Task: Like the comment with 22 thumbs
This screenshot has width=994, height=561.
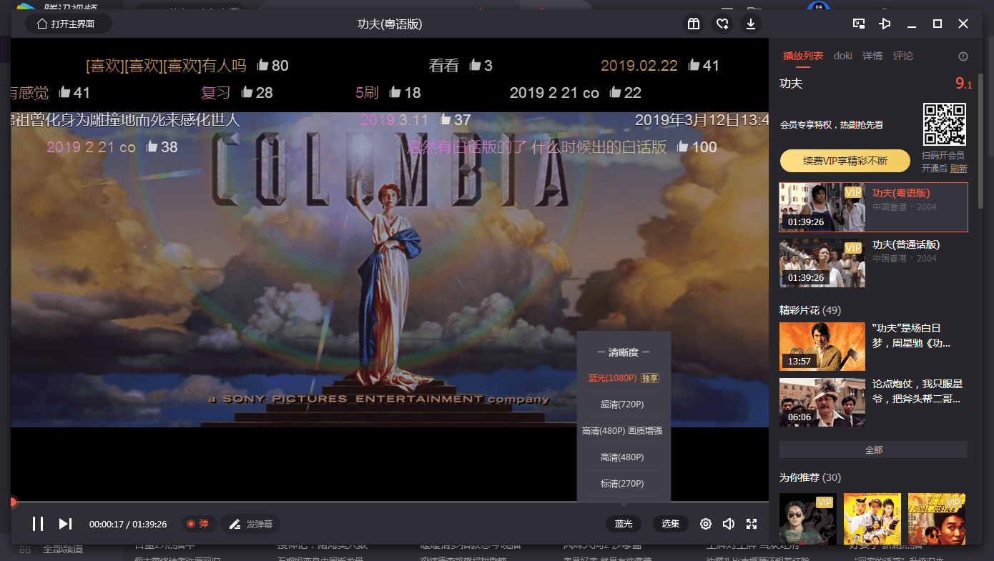Action: [615, 92]
